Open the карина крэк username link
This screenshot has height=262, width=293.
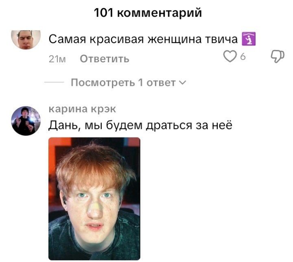tap(82, 109)
